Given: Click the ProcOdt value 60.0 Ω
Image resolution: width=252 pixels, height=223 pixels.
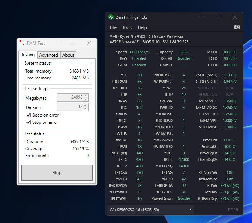Looking at the screenshot, I should coord(230,140).
